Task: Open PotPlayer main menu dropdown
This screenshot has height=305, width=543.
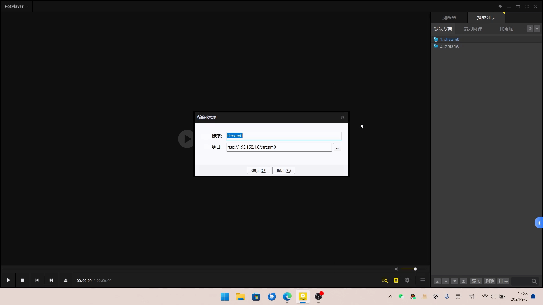Action: click(17, 6)
